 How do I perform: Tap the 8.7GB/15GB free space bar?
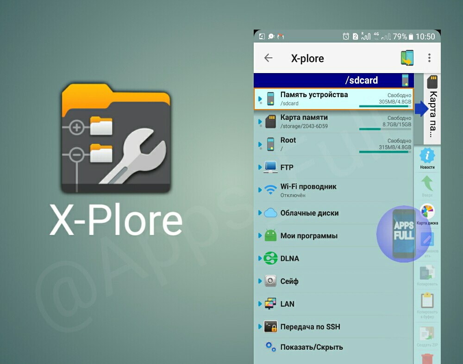tap(385, 129)
